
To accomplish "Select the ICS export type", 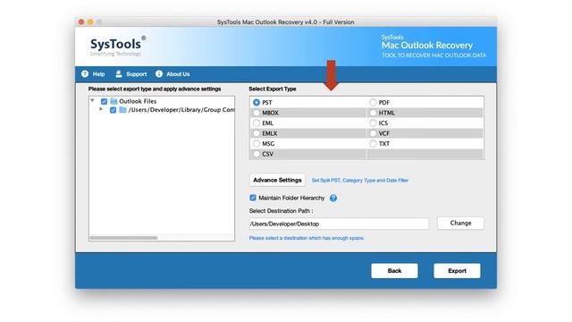I will [373, 123].
